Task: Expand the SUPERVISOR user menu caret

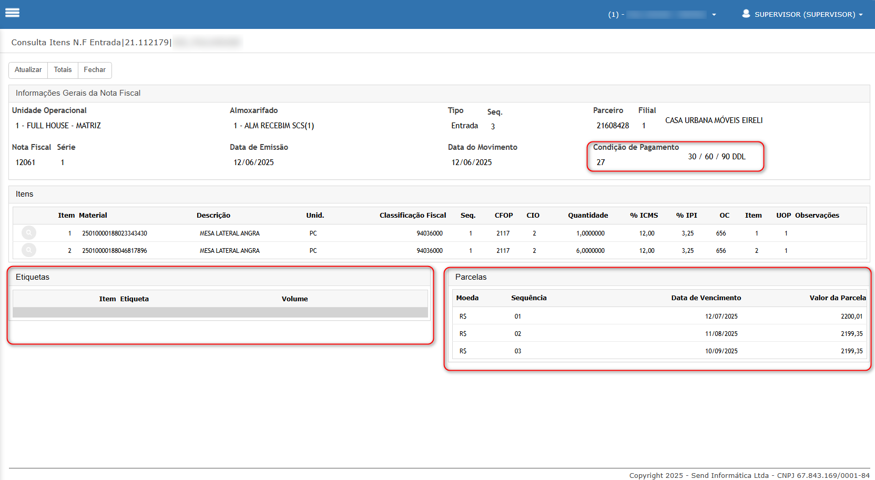Action: click(x=861, y=15)
